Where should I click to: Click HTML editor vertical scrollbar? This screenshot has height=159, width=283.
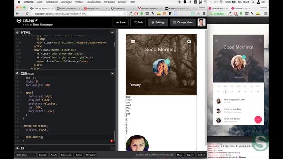[x=115, y=45]
